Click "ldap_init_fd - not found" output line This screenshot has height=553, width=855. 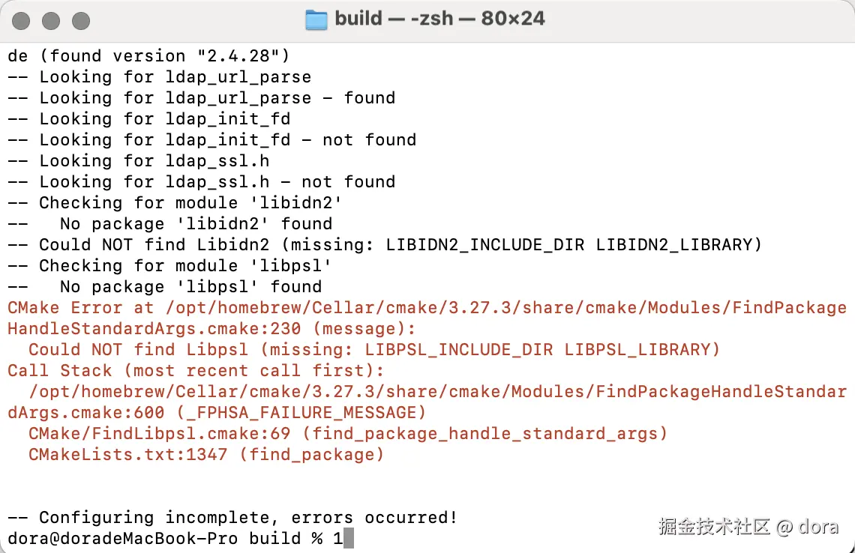pyautogui.click(x=227, y=139)
